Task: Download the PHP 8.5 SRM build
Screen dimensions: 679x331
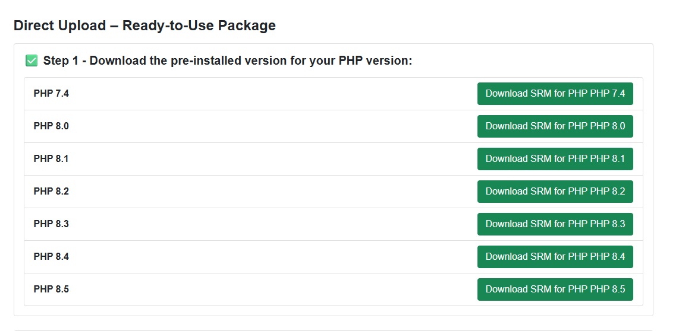Action: (555, 289)
